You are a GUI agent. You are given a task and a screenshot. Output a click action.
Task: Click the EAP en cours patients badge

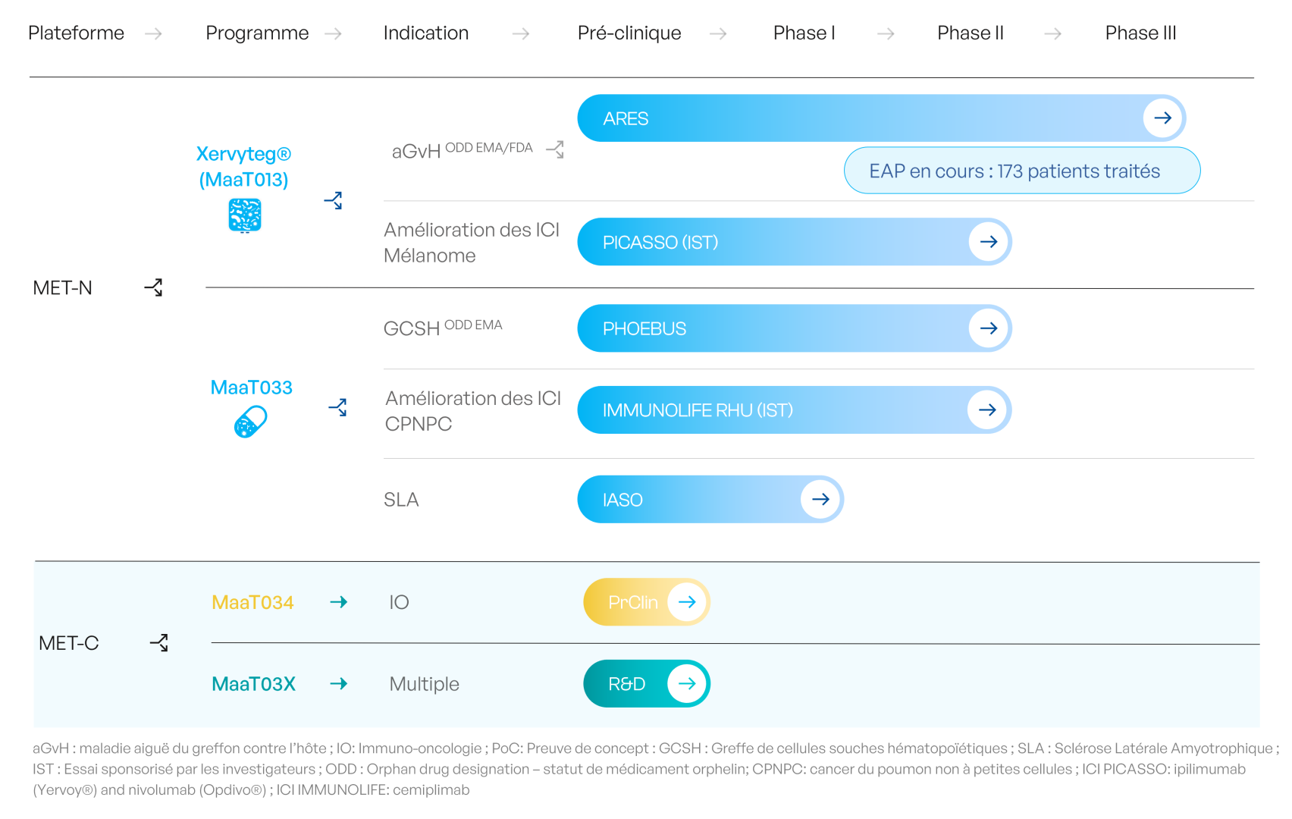[1021, 171]
